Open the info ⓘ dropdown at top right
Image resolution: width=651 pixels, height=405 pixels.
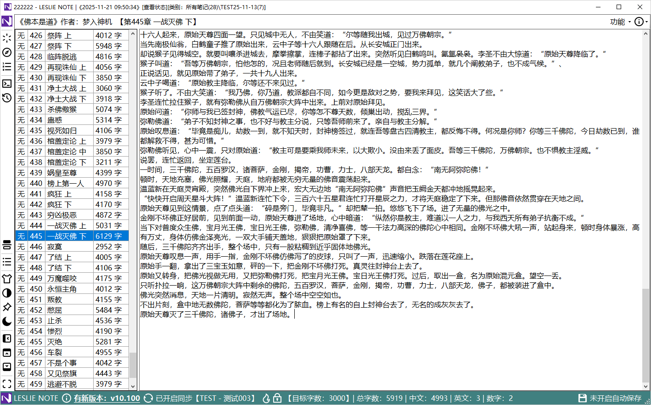tap(640, 22)
